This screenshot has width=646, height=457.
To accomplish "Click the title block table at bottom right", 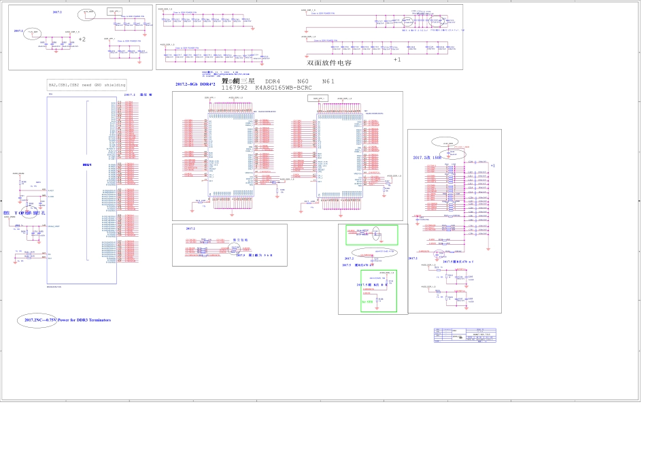I will (465, 339).
